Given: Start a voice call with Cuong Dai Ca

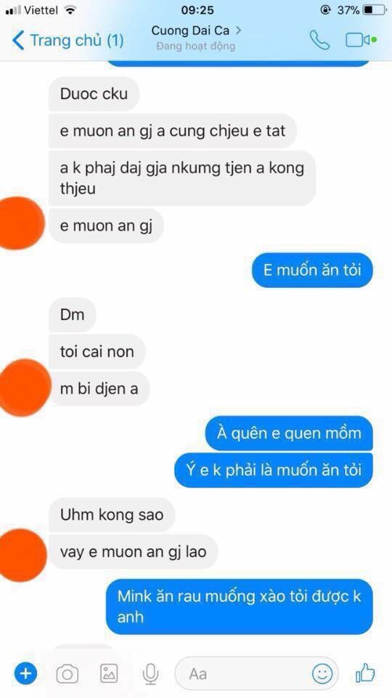Looking at the screenshot, I should pyautogui.click(x=319, y=41).
